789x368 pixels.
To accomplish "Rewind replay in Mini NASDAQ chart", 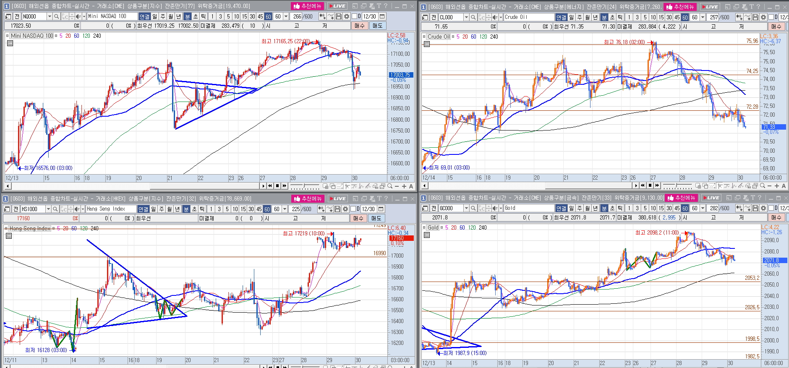I will click(270, 186).
